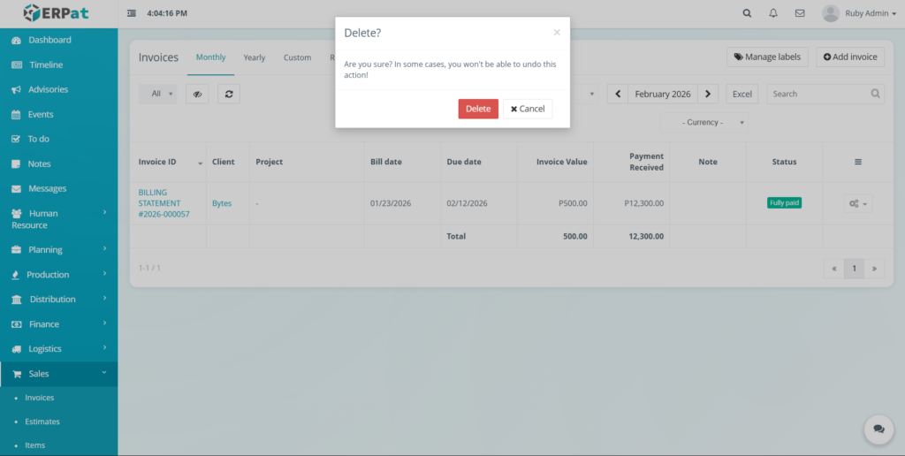Open the row actions gear dropdown
Image resolution: width=905 pixels, height=456 pixels.
point(858,203)
